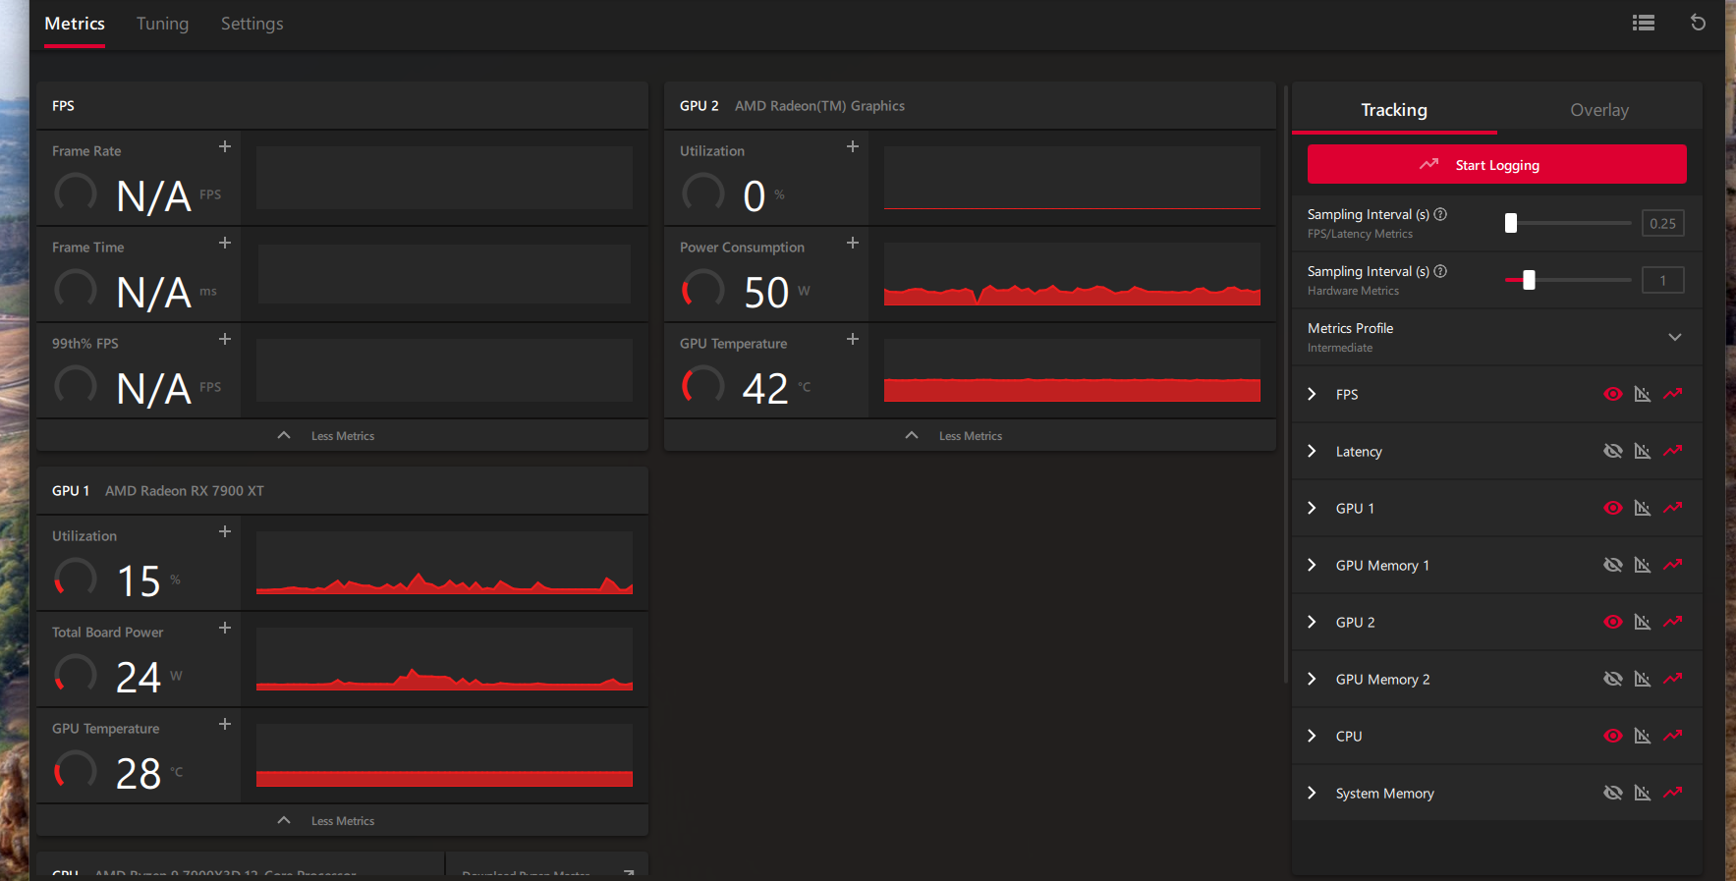Viewport: 1736px width, 881px height.
Task: Toggle GPU 1 logging trend icon
Action: click(1673, 508)
